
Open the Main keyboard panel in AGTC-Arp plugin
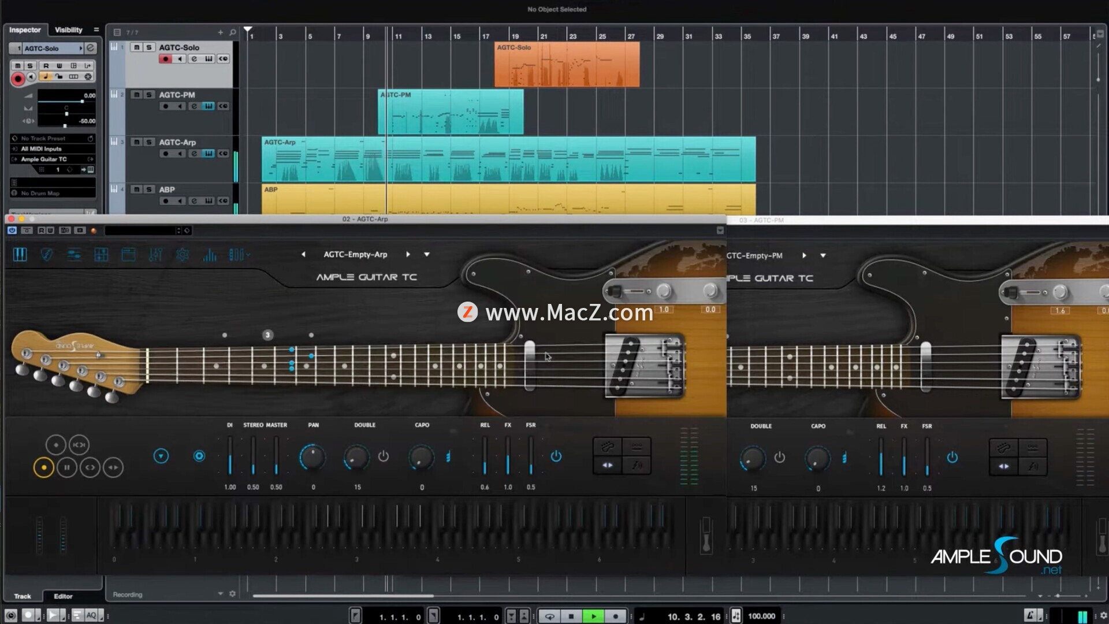pyautogui.click(x=20, y=254)
